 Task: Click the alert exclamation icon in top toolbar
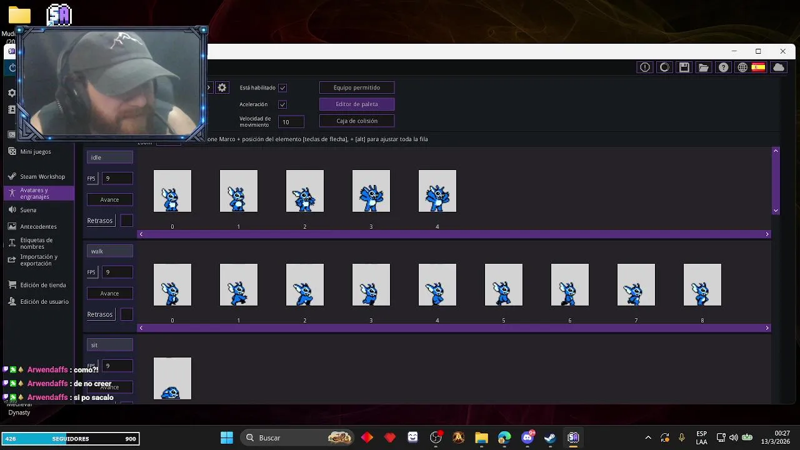(645, 67)
